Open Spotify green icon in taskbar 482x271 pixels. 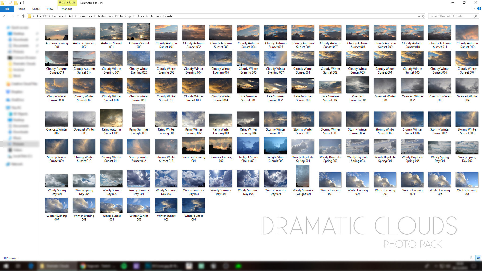[124, 266]
